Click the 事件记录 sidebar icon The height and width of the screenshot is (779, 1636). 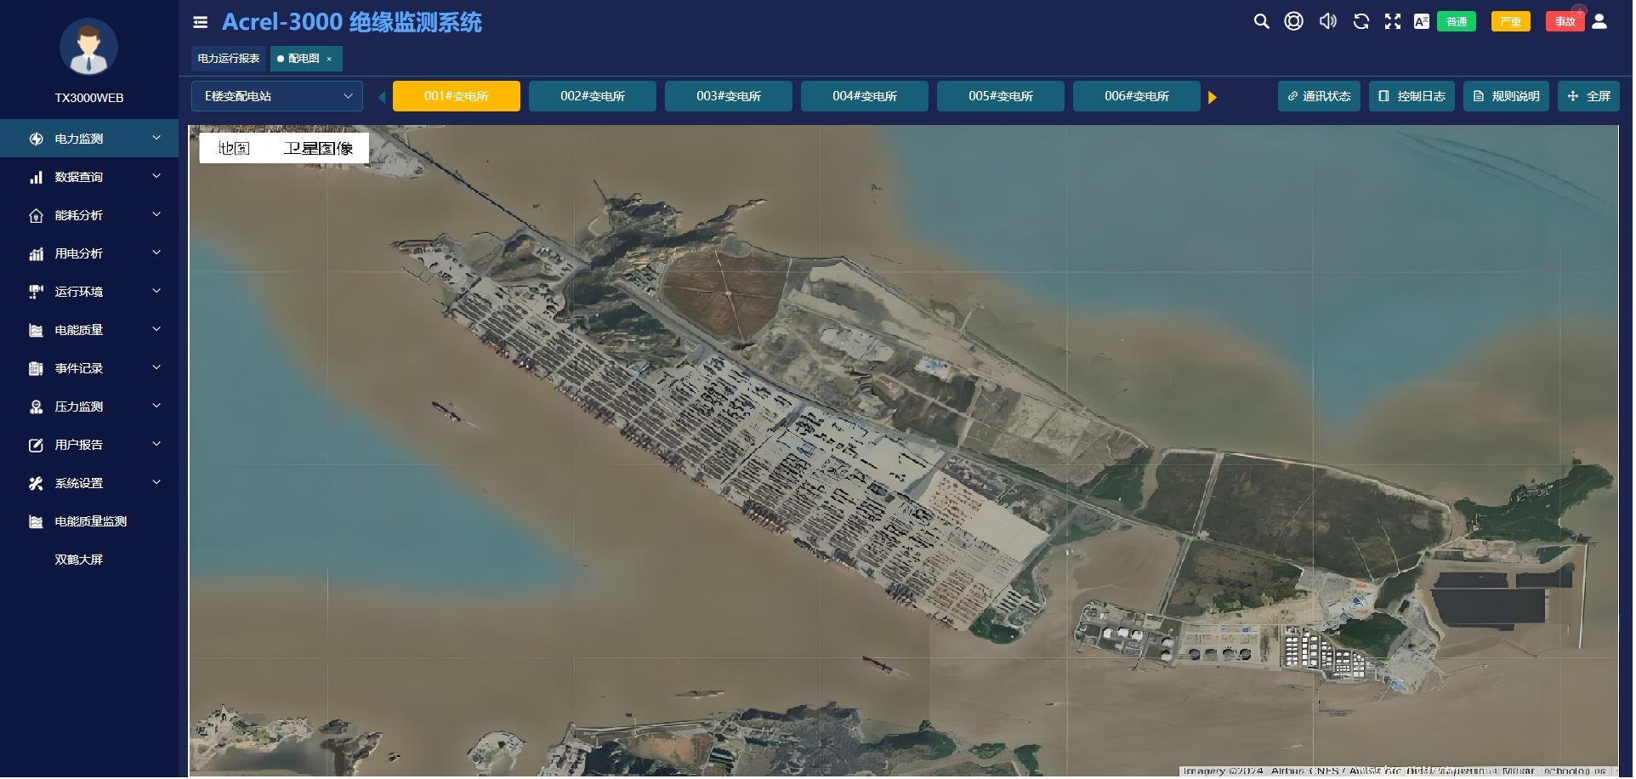pos(36,369)
